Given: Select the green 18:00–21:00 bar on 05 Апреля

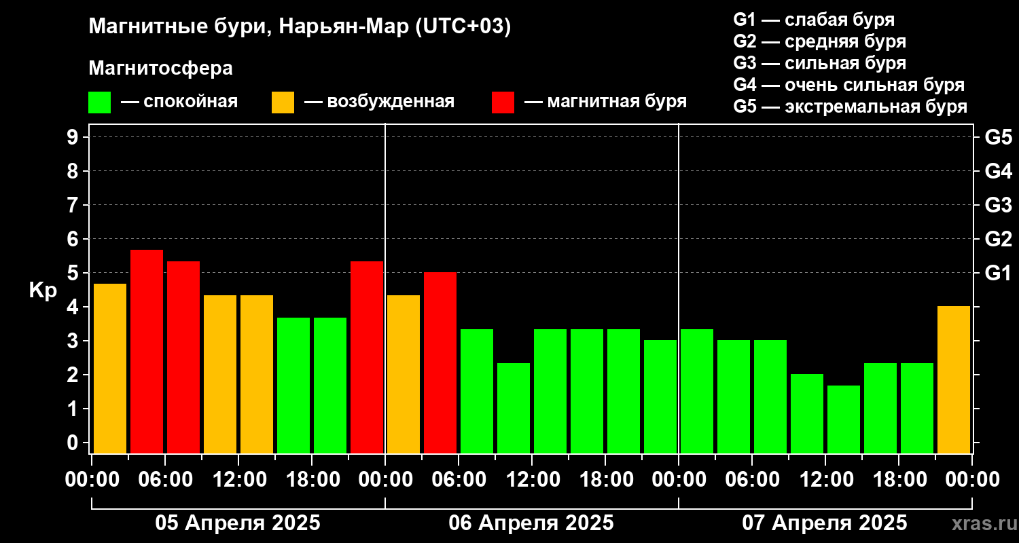Looking at the screenshot, I should pyautogui.click(x=330, y=386).
